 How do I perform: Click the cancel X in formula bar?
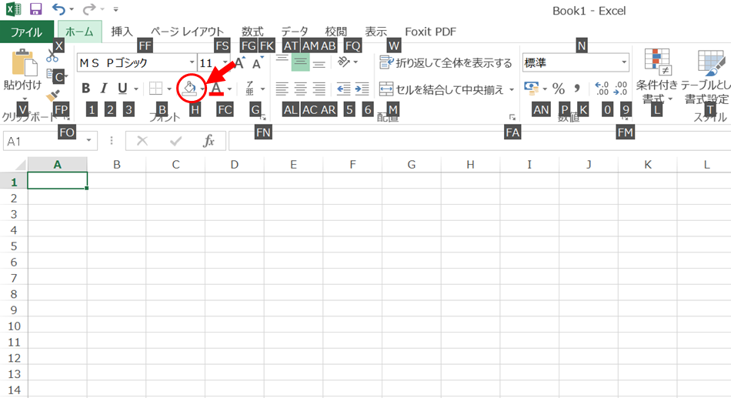pos(142,141)
